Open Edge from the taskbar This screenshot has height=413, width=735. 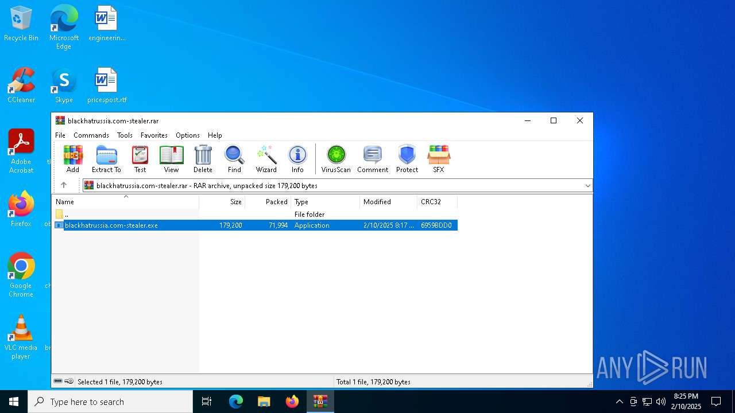tap(236, 402)
